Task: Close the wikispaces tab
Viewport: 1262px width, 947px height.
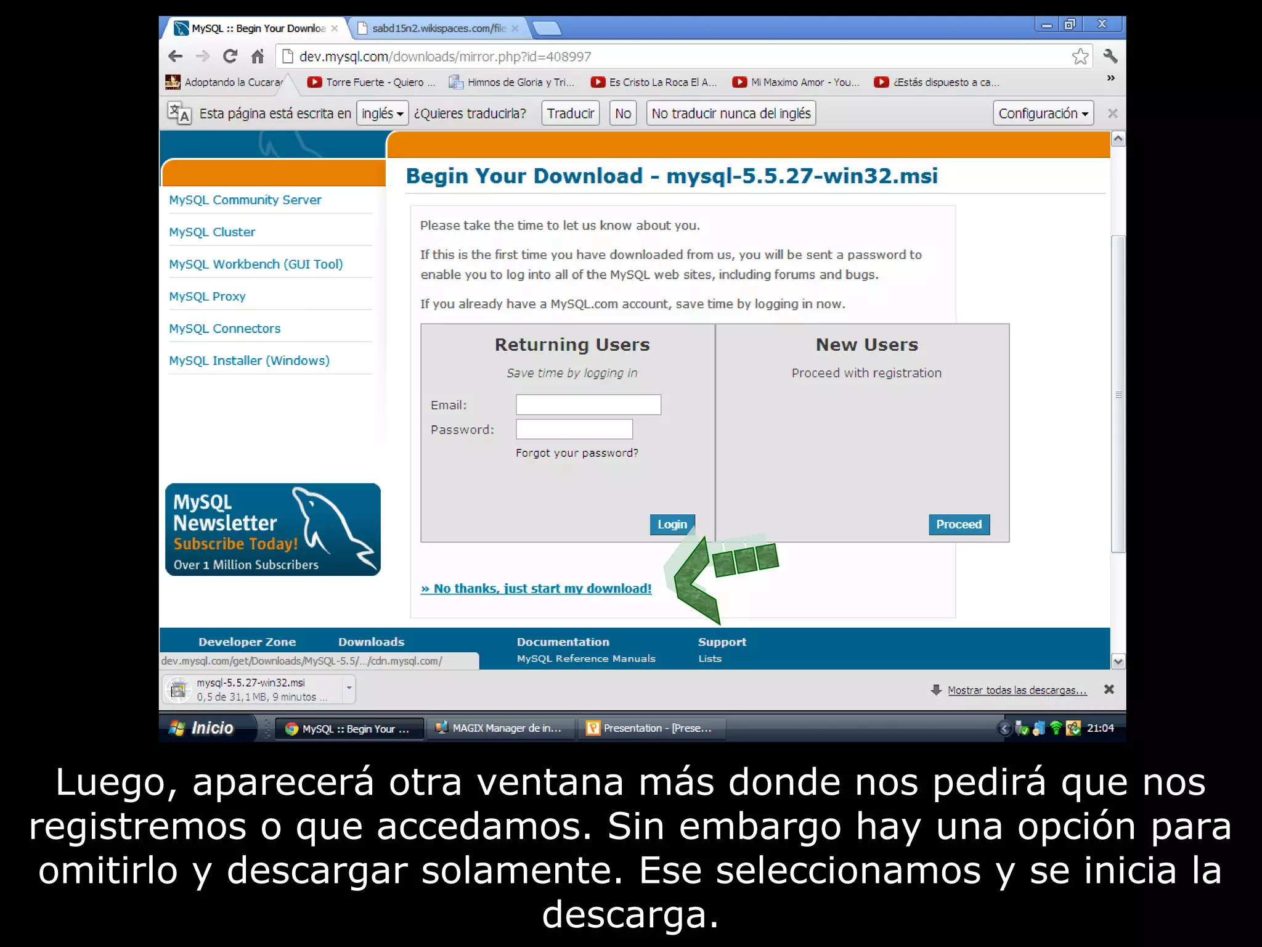Action: (515, 28)
